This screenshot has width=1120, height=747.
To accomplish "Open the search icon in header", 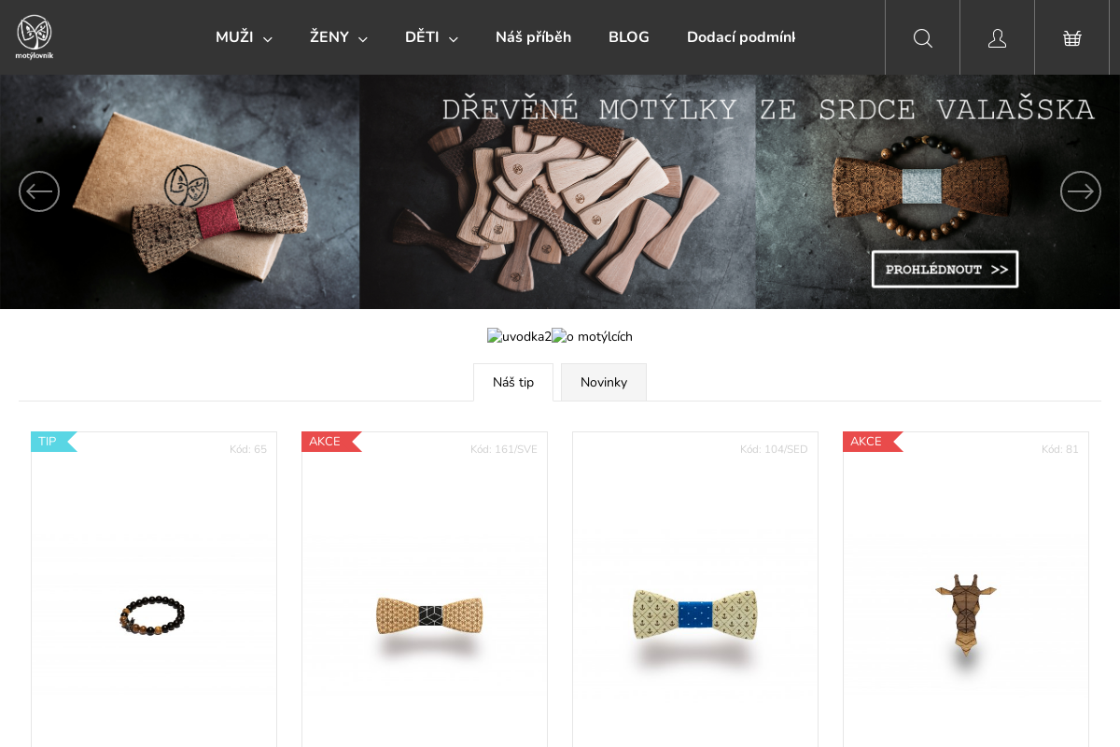I will point(922,37).
